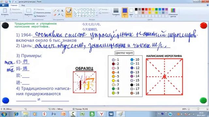Click the Redo arrow in title bar
This screenshot has width=209, height=117.
(x=13, y=2)
